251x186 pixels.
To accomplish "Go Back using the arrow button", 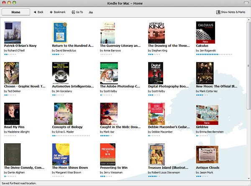I will click(x=38, y=12).
